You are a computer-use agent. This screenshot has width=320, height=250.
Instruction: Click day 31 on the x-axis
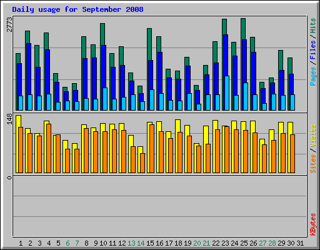tap(300, 243)
